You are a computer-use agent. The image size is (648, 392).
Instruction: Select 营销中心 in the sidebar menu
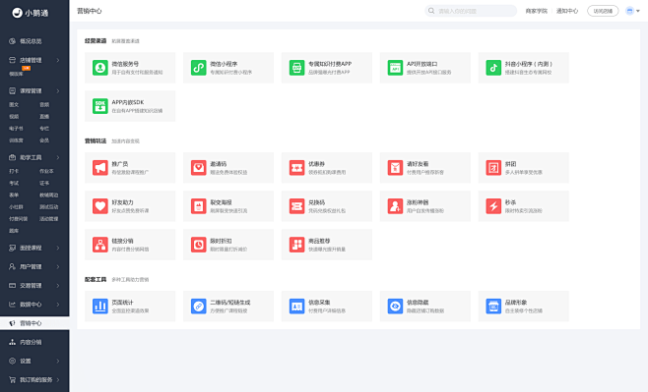(34, 323)
